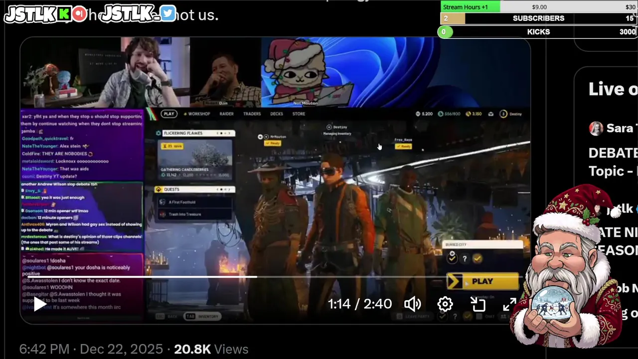Image resolution: width=638 pixels, height=359 pixels.
Task: Click Free_Kaya's Ready status badge
Action: [x=403, y=147]
